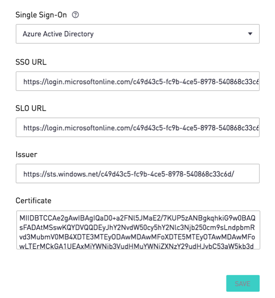Click the trailing slash of the Issuer URL

click(233, 174)
